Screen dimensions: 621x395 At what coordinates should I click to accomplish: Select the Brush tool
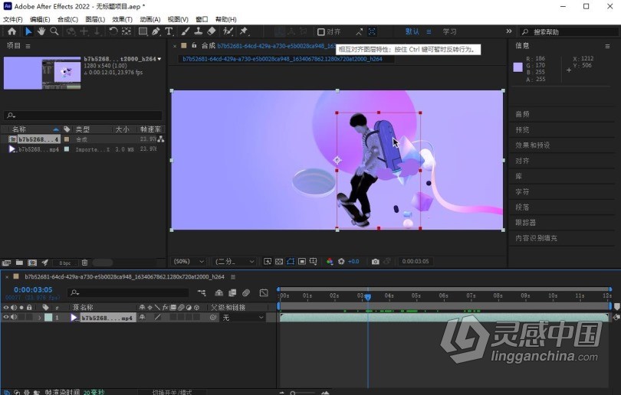(x=186, y=31)
